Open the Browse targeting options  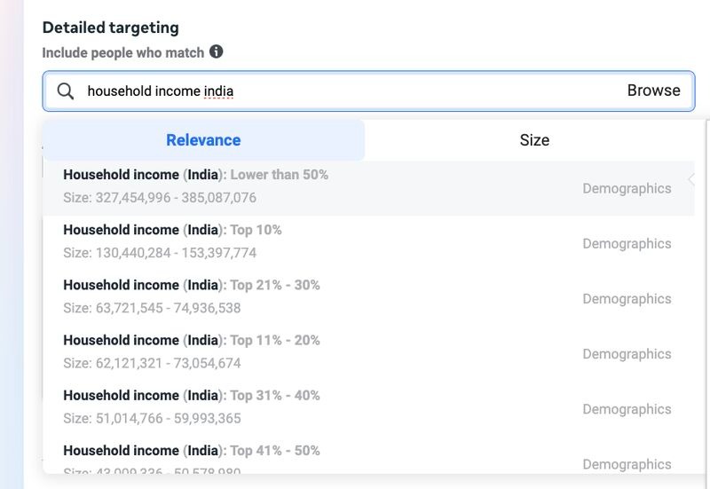653,91
